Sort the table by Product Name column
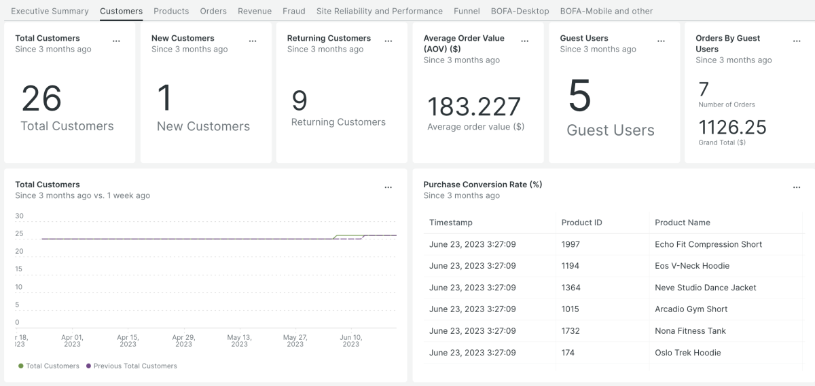 (682, 223)
